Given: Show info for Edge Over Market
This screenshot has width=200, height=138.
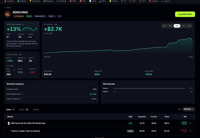Looking at the screenshot, I should (23, 25).
